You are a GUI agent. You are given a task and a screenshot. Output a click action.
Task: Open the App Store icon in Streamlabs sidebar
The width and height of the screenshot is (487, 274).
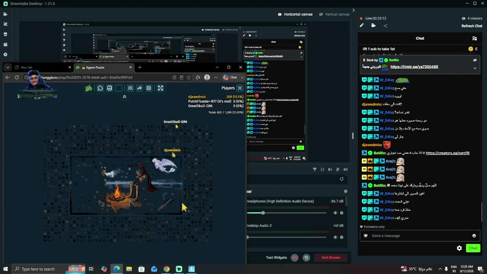coord(5,34)
